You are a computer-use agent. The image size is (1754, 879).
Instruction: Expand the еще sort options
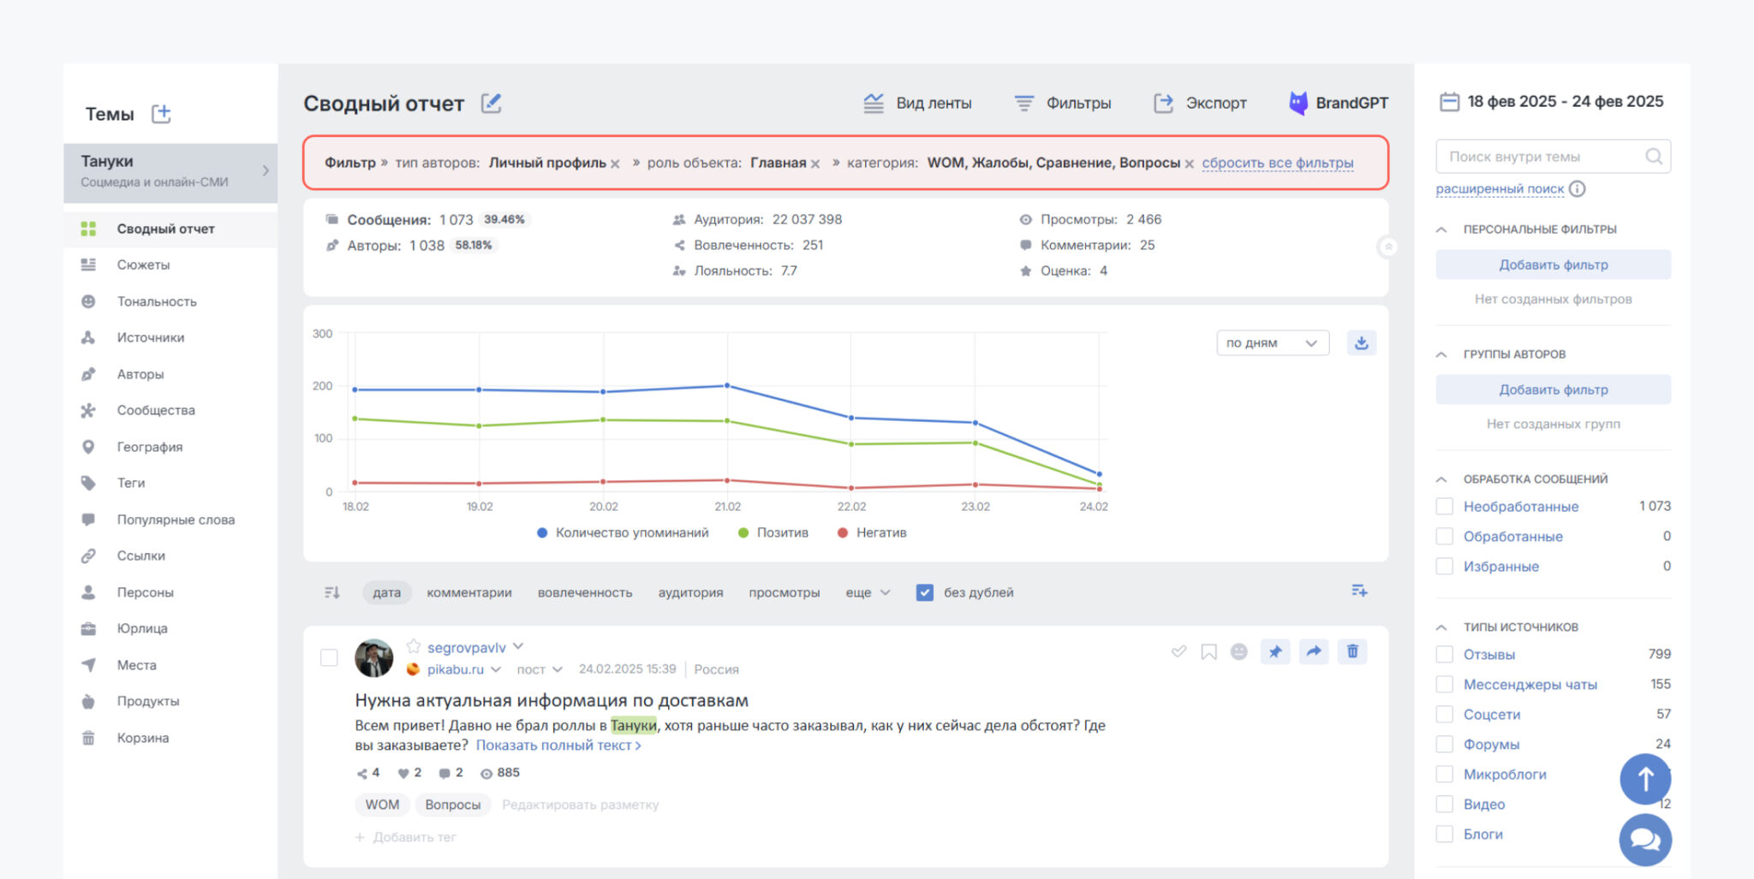[x=868, y=592]
